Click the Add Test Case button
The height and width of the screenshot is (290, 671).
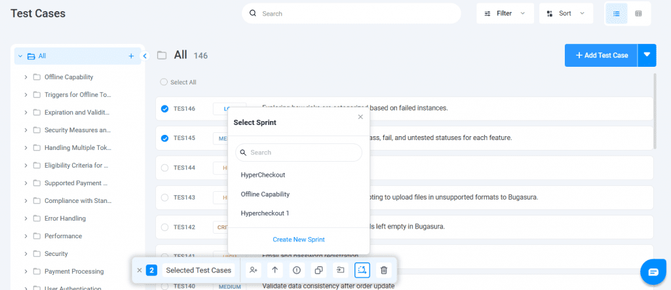601,55
